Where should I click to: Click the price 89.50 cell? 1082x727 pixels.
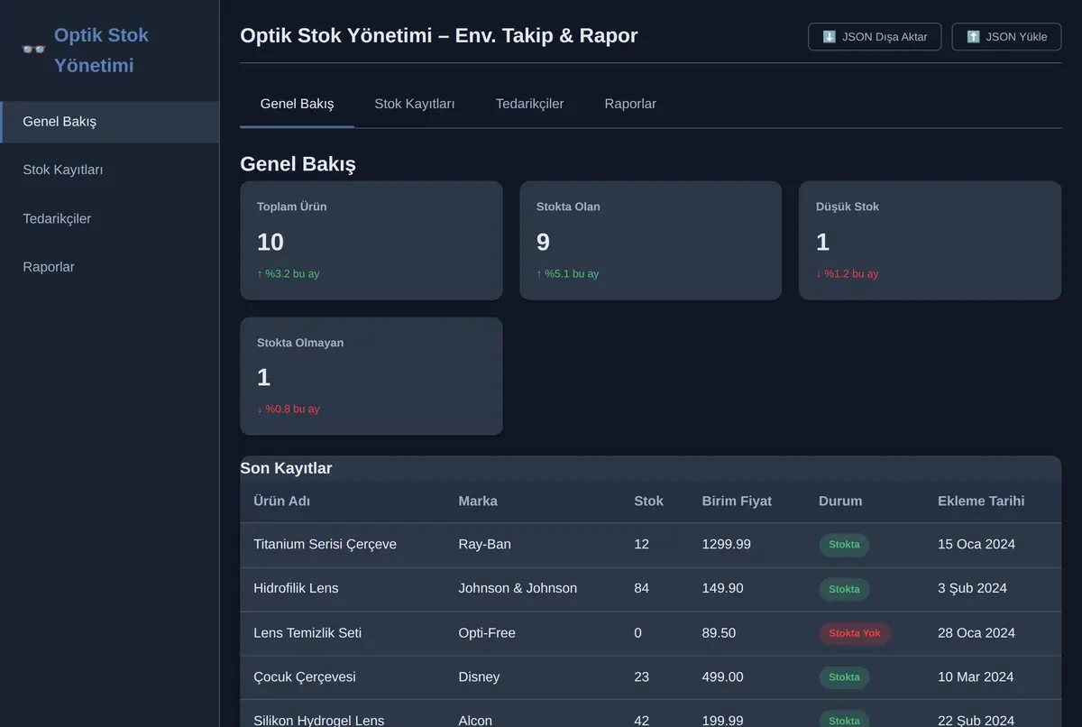[719, 633]
